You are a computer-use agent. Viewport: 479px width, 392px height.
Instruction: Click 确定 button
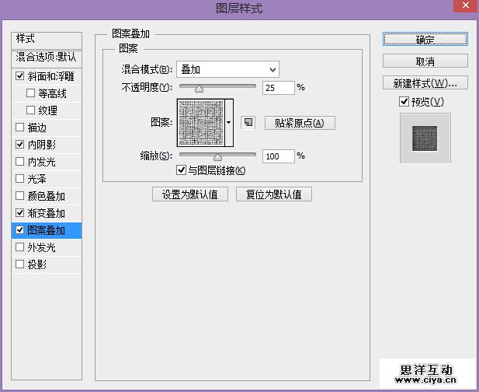click(425, 39)
